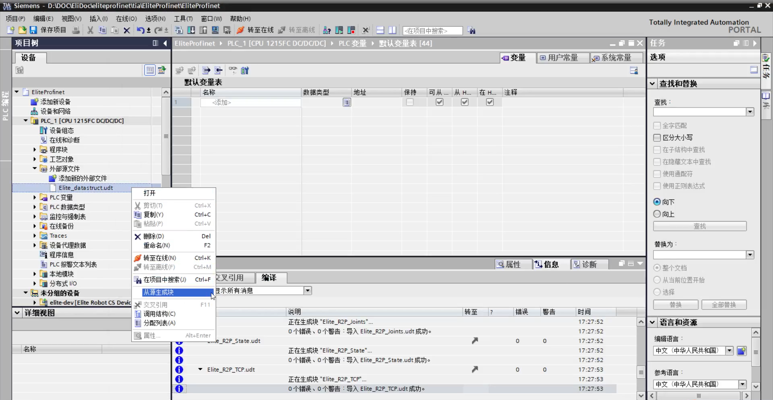Toggle the 保持 checkbox in first row
The width and height of the screenshot is (773, 400).
tap(410, 102)
